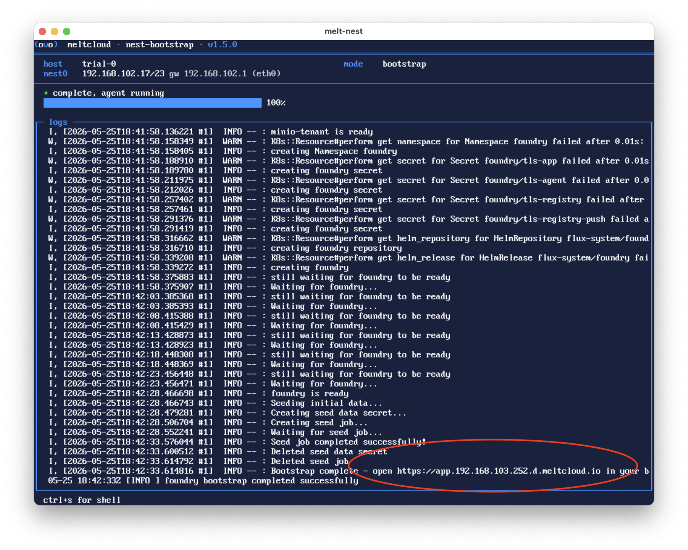The image size is (688, 550).
Task: Click the nest-bootstrap header text
Action: (x=159, y=45)
